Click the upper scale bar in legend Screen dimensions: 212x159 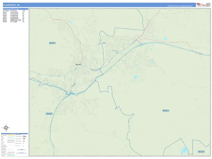tap(21, 150)
